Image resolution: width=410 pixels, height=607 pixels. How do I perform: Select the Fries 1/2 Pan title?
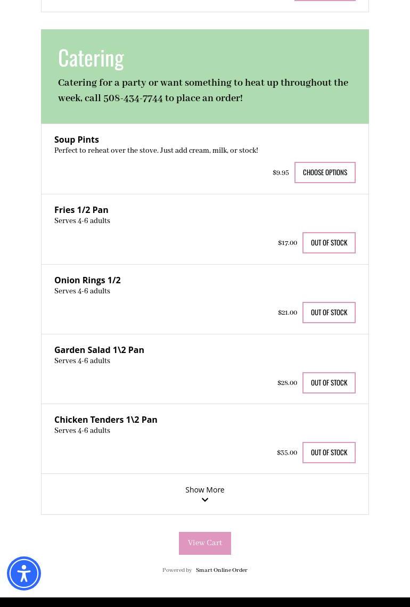tap(81, 209)
